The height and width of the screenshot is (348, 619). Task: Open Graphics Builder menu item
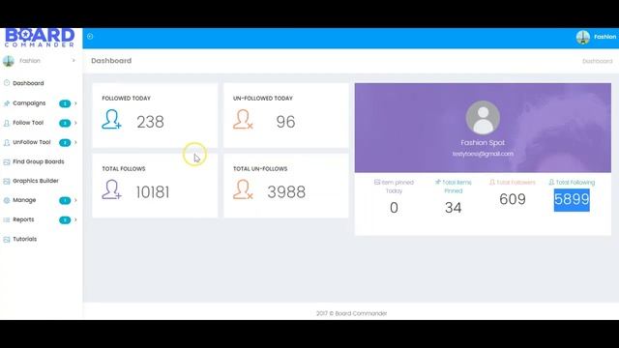[x=36, y=181]
